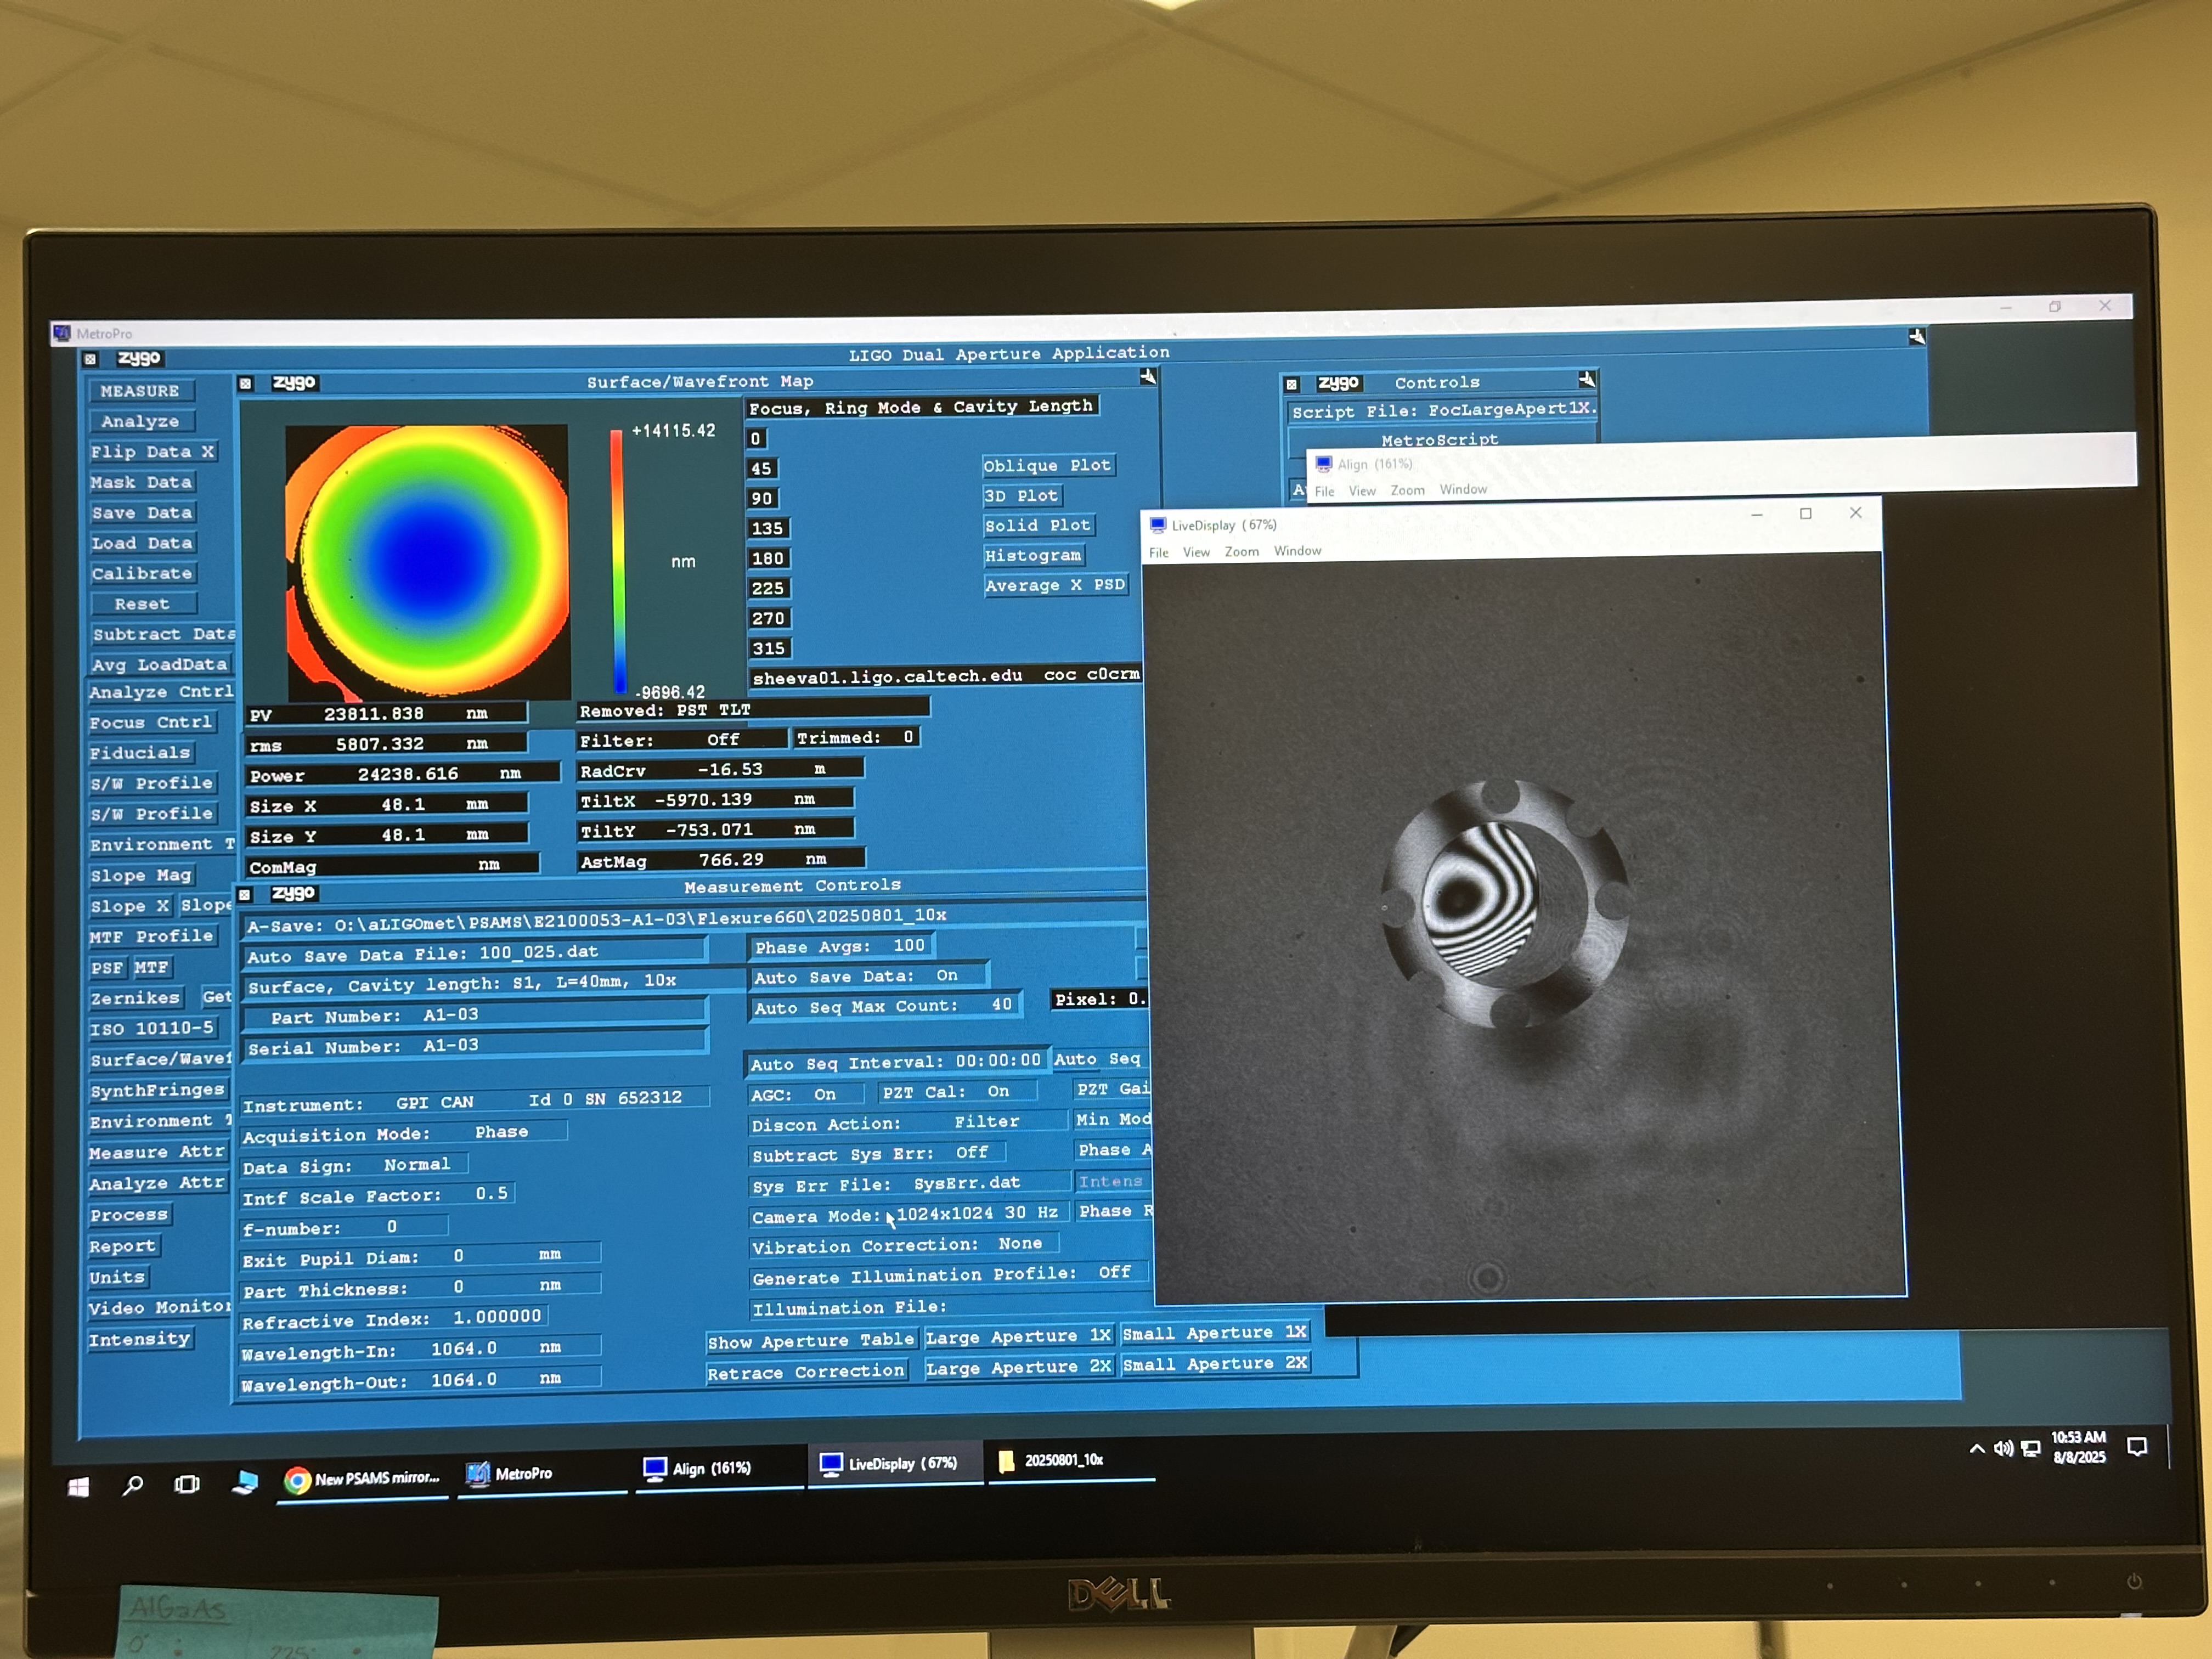Image resolution: width=2212 pixels, height=1659 pixels.
Task: Click Average X PSD button
Action: pyautogui.click(x=1055, y=585)
